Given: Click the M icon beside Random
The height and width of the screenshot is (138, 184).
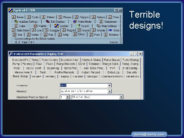Looking at the screenshot, I should [x=106, y=34].
